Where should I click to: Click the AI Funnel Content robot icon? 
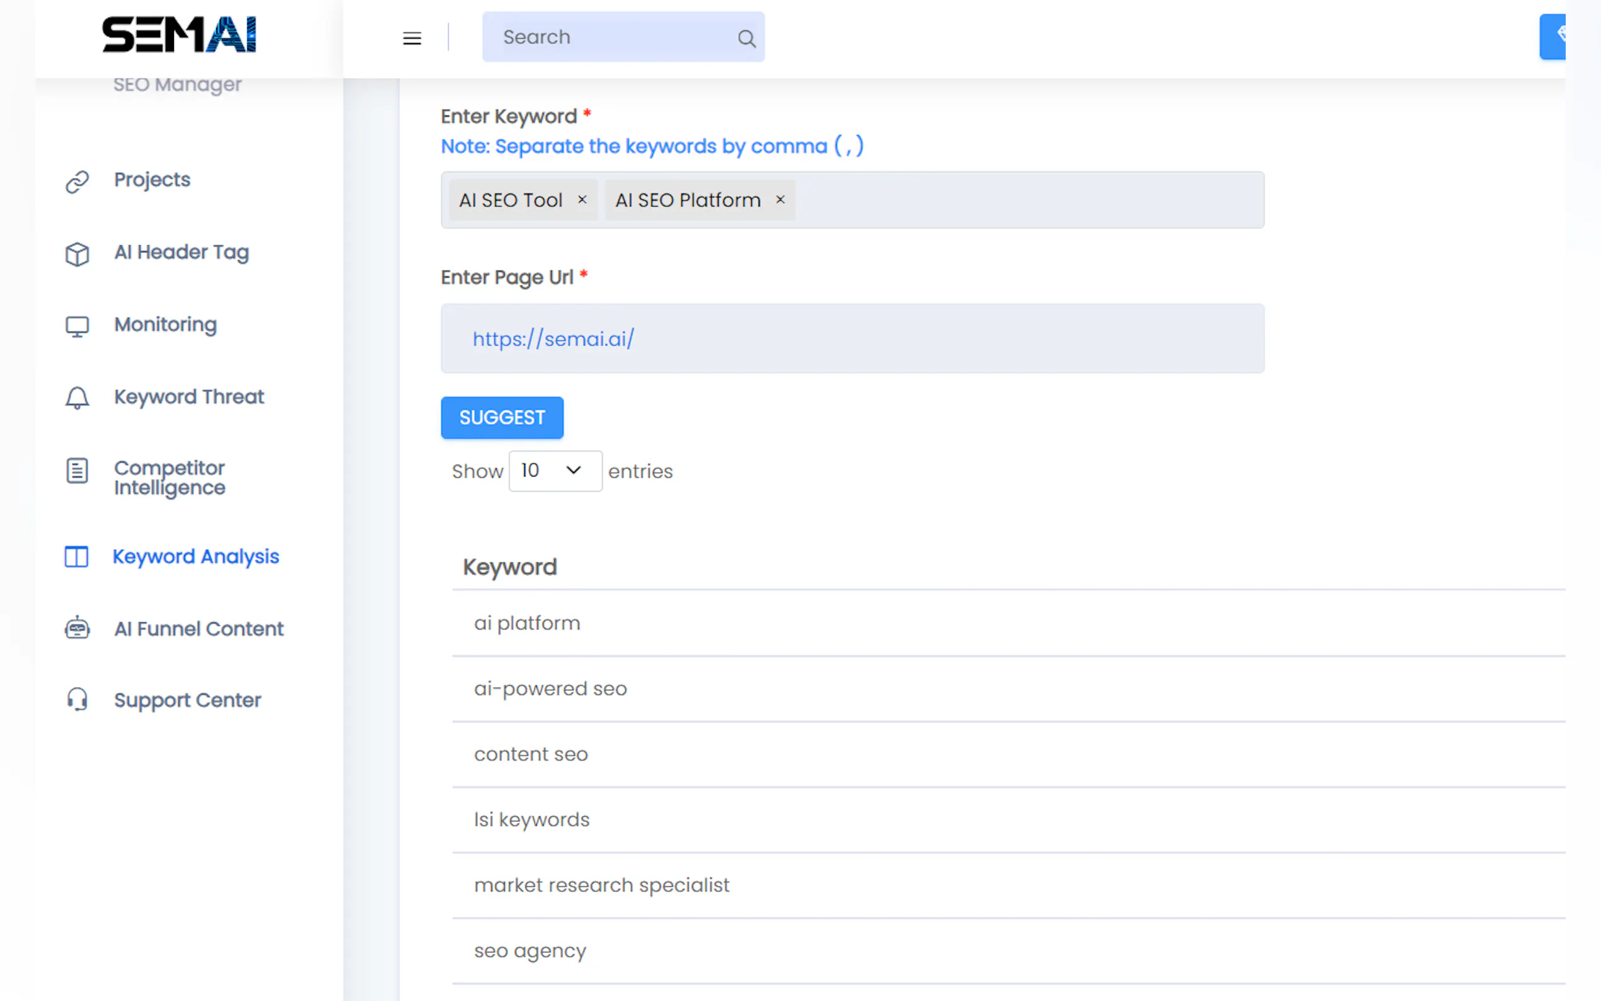coord(78,628)
